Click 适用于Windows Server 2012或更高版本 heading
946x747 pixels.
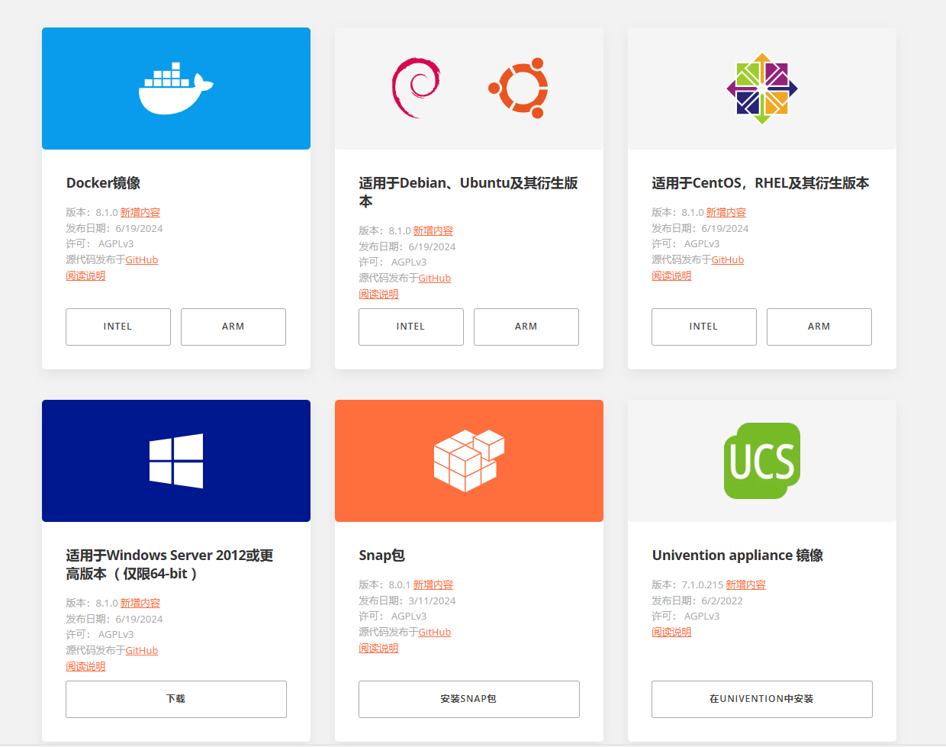(x=170, y=565)
